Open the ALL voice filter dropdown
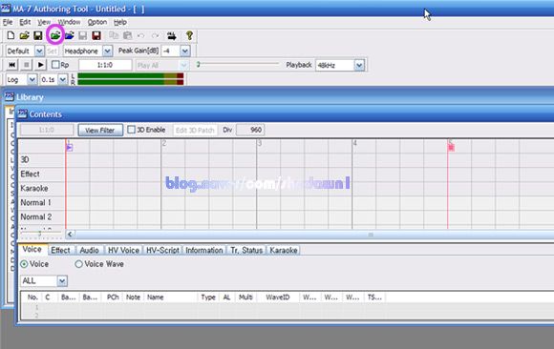 [x=62, y=281]
